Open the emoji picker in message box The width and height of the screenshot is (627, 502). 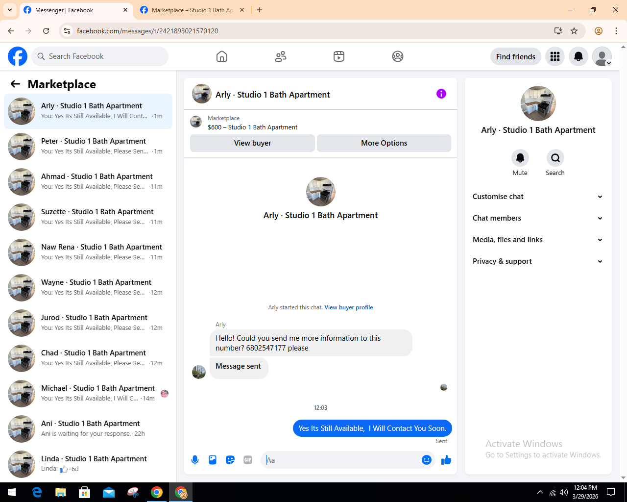click(427, 460)
